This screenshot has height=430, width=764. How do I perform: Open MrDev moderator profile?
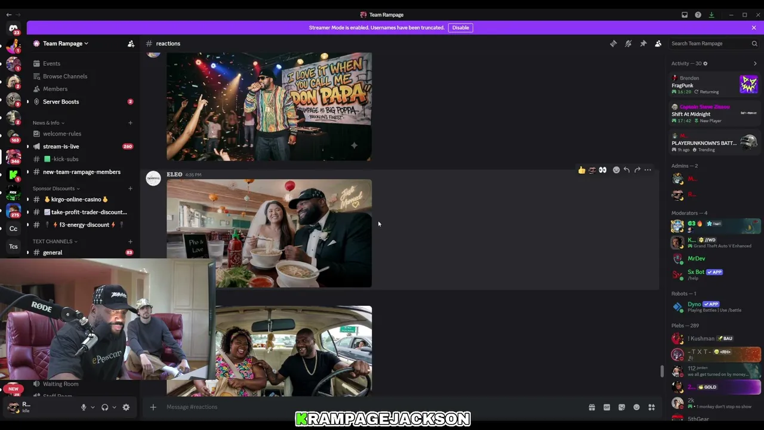point(715,259)
